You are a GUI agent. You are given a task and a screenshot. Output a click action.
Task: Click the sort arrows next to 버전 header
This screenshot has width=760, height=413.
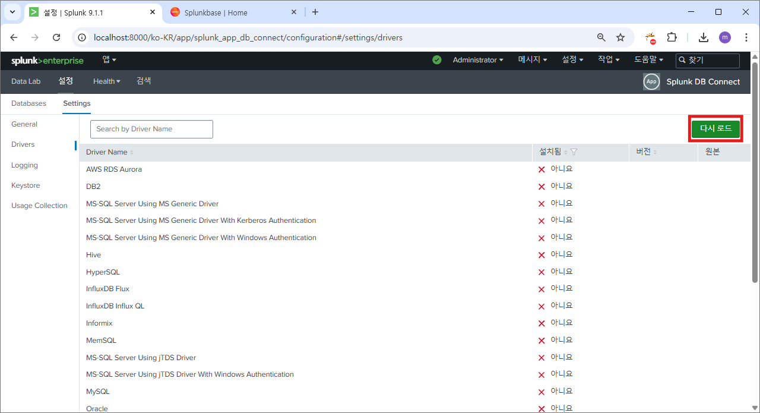pyautogui.click(x=655, y=152)
